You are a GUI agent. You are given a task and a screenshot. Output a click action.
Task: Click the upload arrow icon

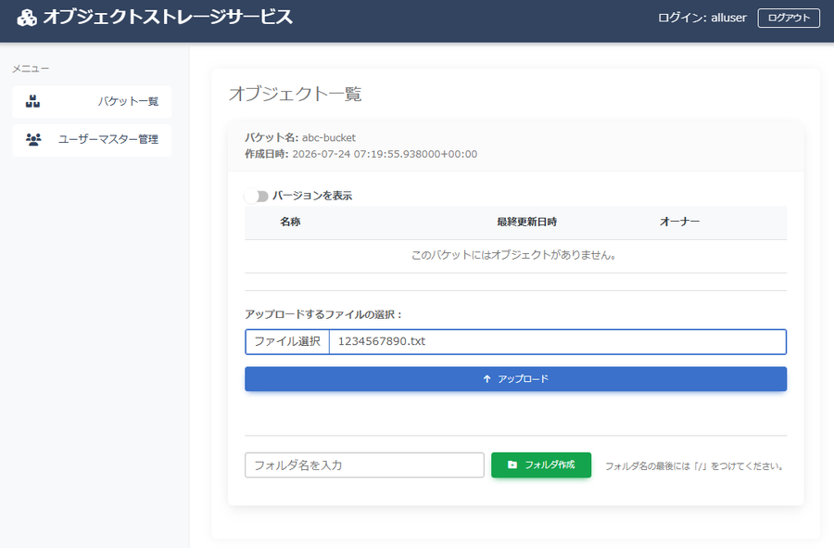click(486, 379)
